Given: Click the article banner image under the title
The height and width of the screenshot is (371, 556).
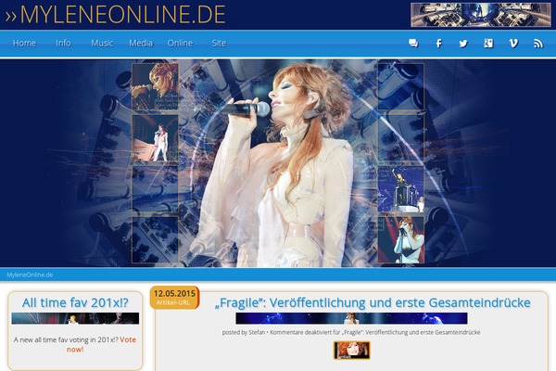Looking at the screenshot, I should click(x=351, y=318).
